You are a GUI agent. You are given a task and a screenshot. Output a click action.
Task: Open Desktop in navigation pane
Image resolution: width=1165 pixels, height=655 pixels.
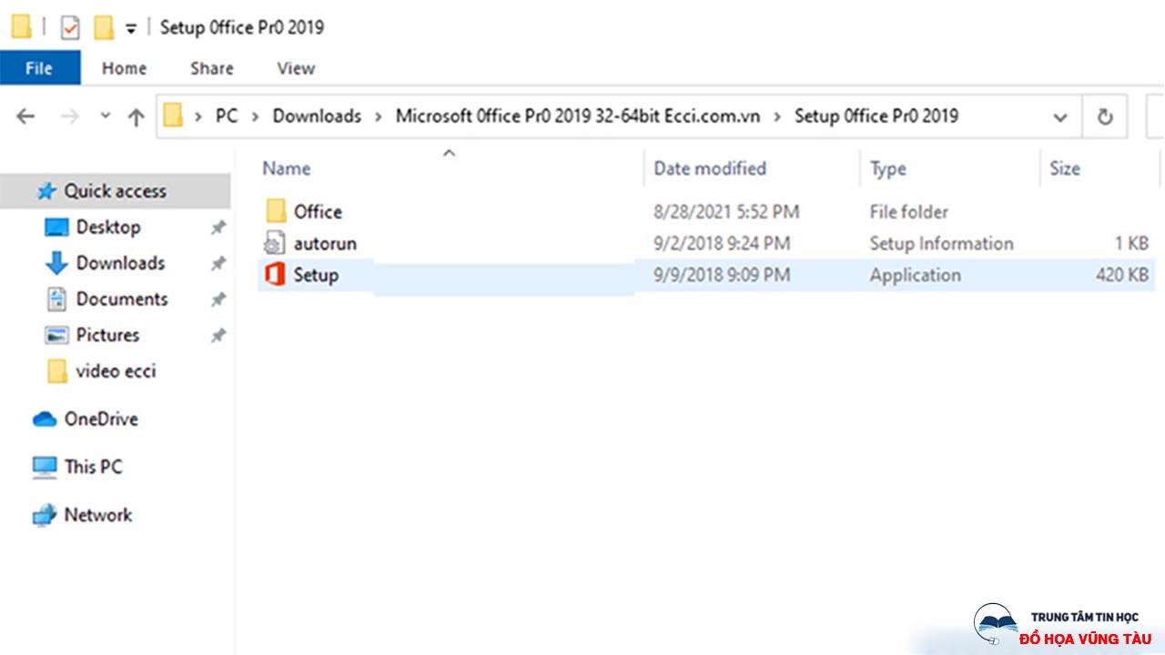pos(108,227)
